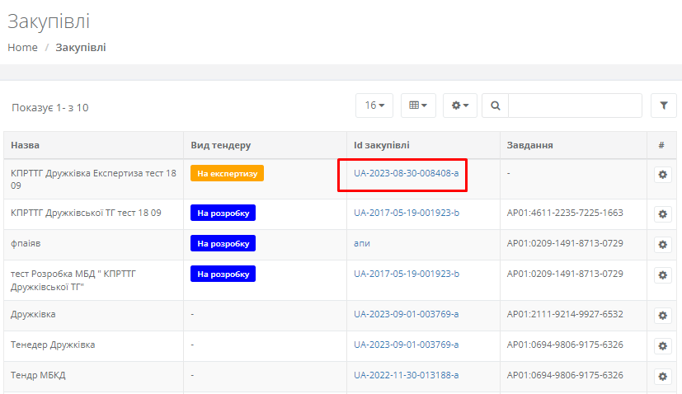Image resolution: width=682 pixels, height=394 pixels.
Task: Sort by Вид тендеру column header
Action: click(220, 145)
